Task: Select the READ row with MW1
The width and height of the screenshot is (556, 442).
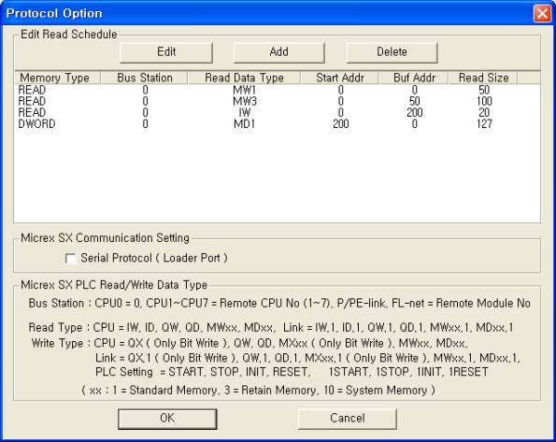Action: point(278,90)
